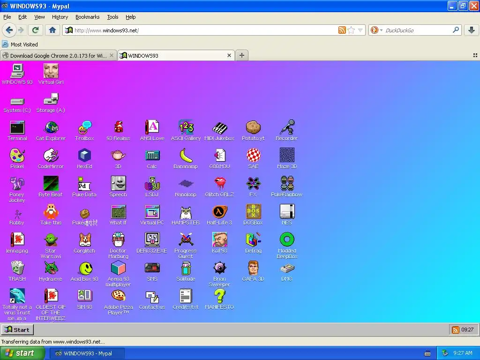Open the downloads arrow button
This screenshot has height=360, width=480.
tap(472, 30)
